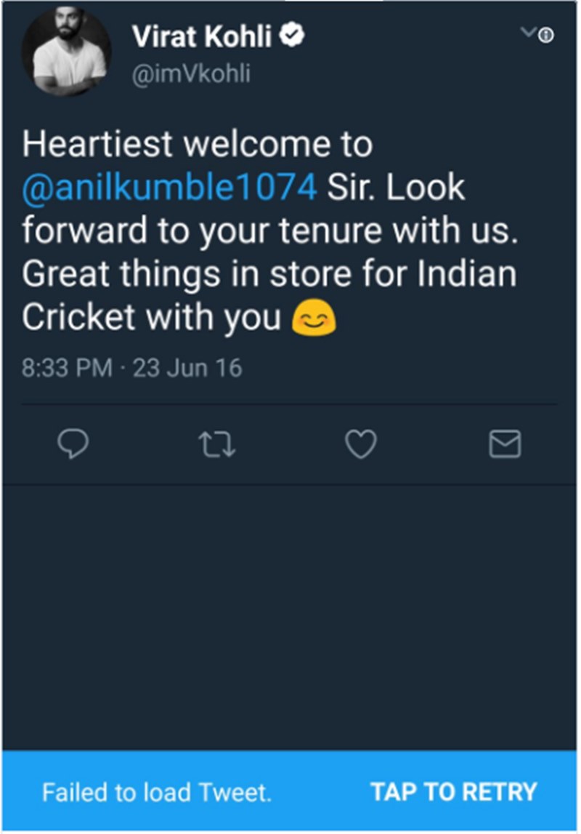Image resolution: width=581 pixels, height=834 pixels.
Task: Reply to the tweet via speech bubble icon
Action: (72, 444)
